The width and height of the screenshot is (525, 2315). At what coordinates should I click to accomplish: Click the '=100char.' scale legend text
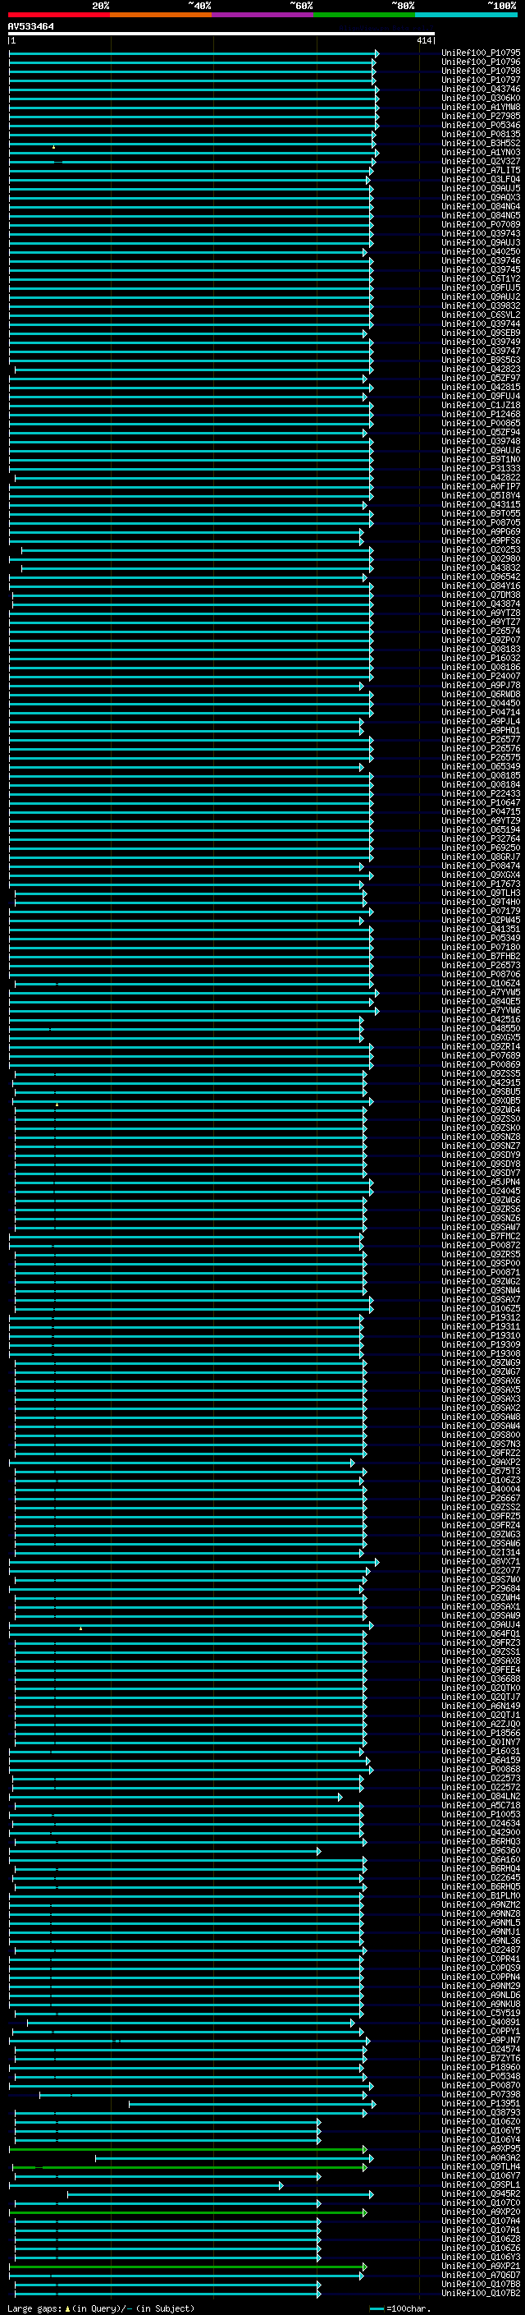pos(409,2309)
